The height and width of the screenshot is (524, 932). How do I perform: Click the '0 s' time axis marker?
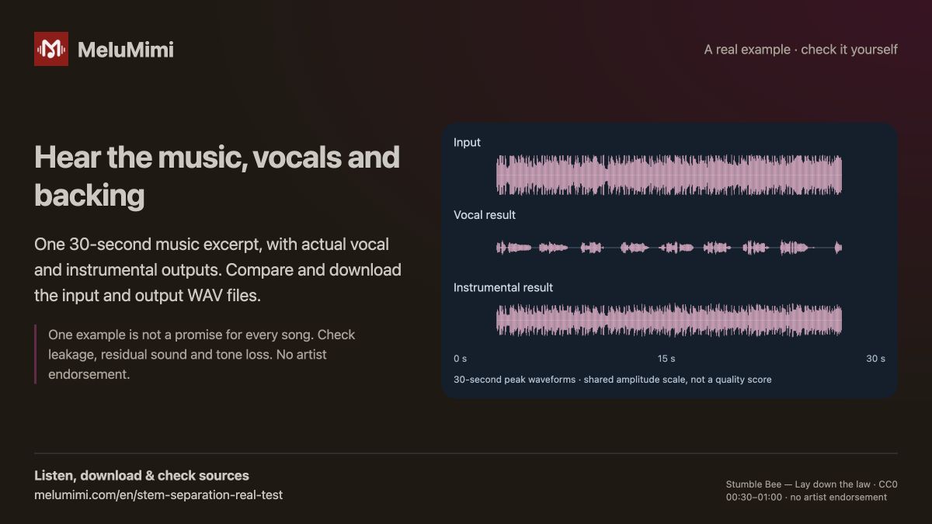[x=461, y=359]
